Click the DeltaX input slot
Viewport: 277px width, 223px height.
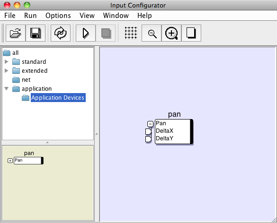[x=148, y=131]
